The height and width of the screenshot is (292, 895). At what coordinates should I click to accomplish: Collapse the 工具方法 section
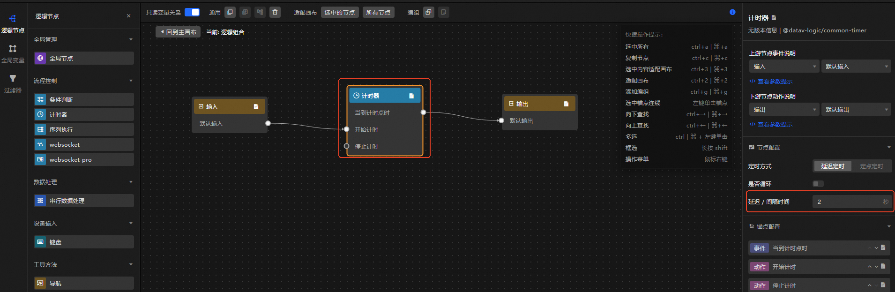point(131,264)
